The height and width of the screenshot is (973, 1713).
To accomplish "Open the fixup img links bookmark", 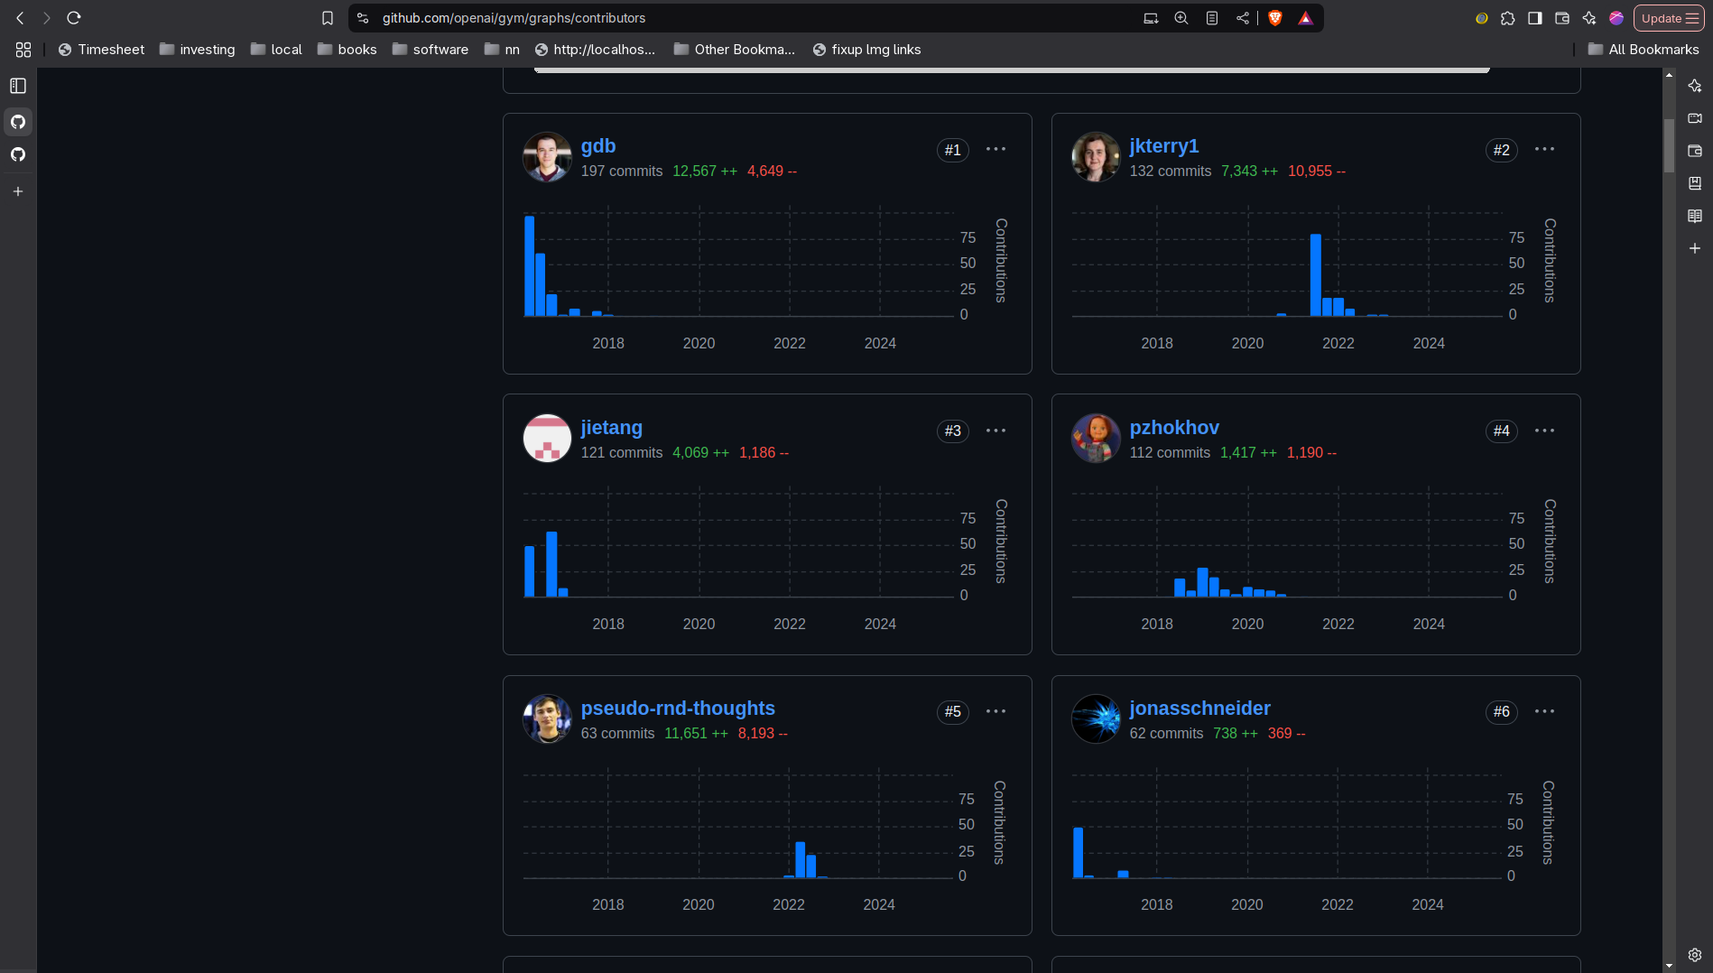I will [866, 50].
